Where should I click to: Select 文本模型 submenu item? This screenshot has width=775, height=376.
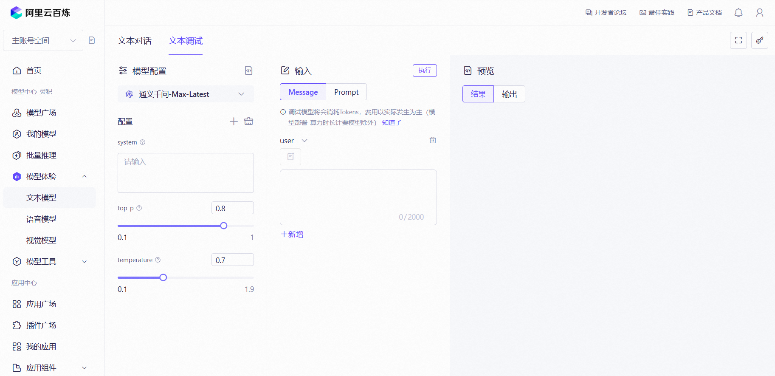(49, 198)
